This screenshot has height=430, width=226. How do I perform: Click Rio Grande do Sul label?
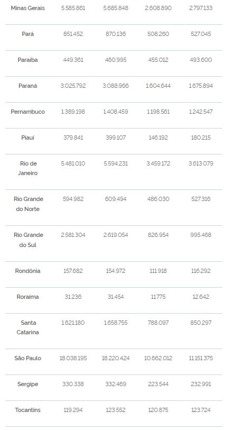(28, 240)
